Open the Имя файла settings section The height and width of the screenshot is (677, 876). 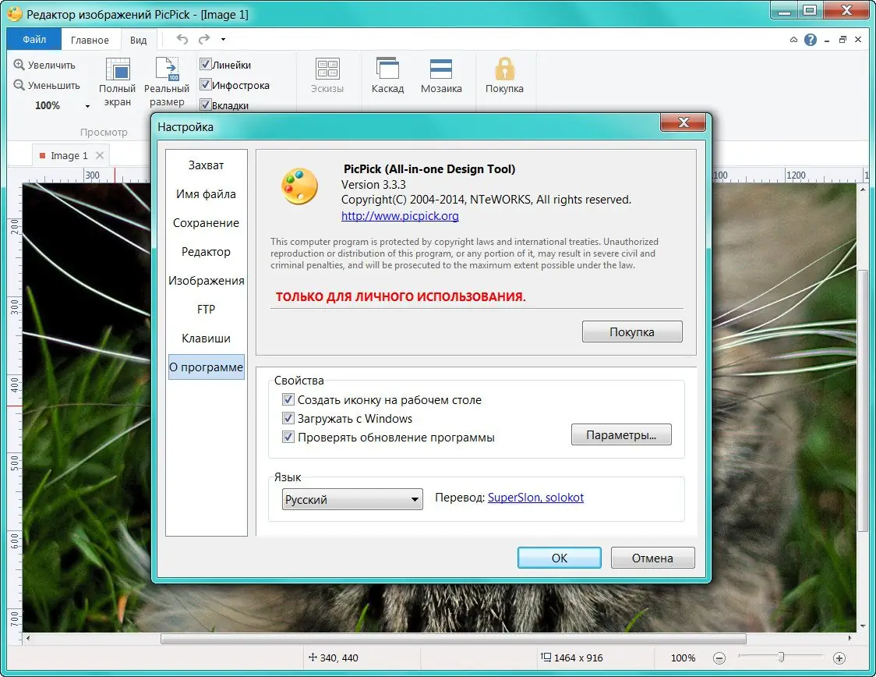tap(207, 194)
